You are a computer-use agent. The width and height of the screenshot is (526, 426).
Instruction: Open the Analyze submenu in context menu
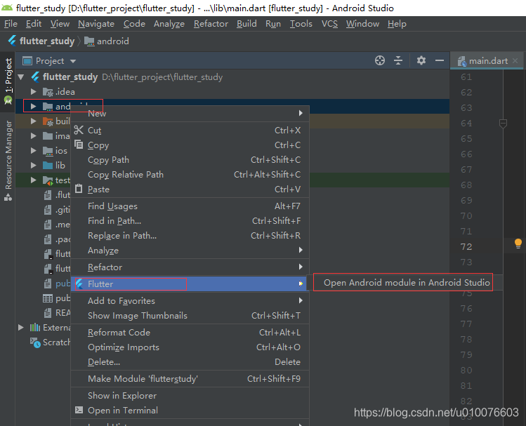190,251
